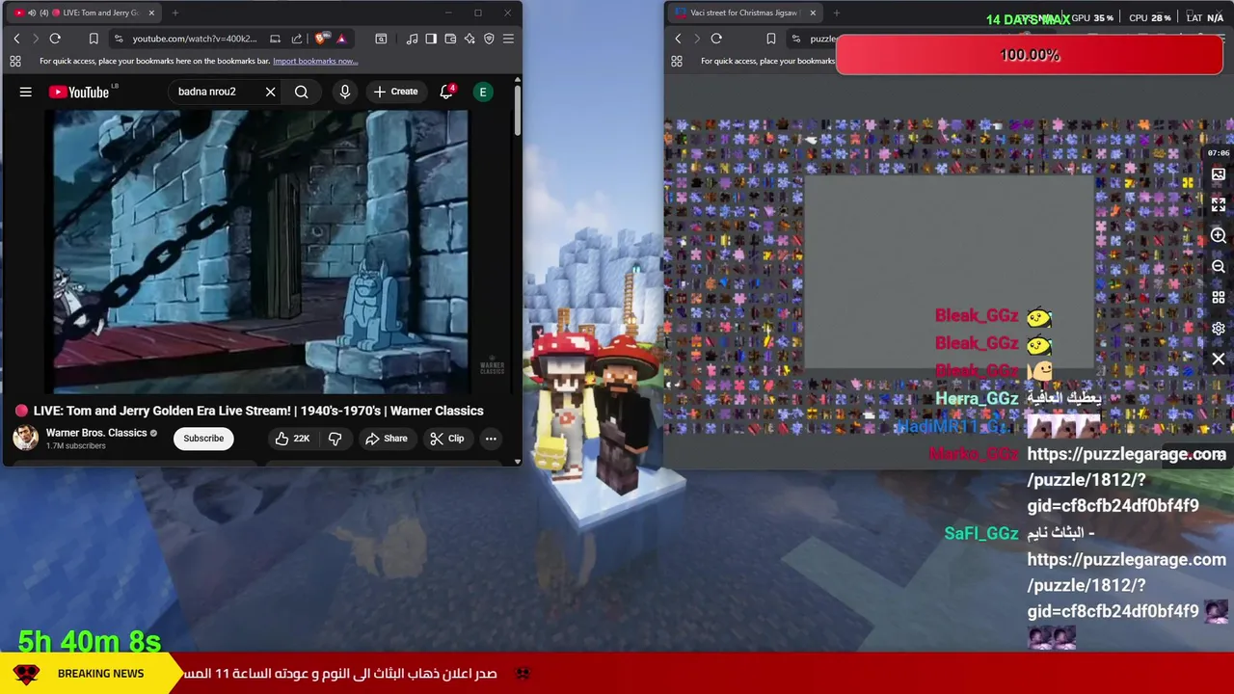
Task: Toggle the browser sidebar panel
Action: 431,39
